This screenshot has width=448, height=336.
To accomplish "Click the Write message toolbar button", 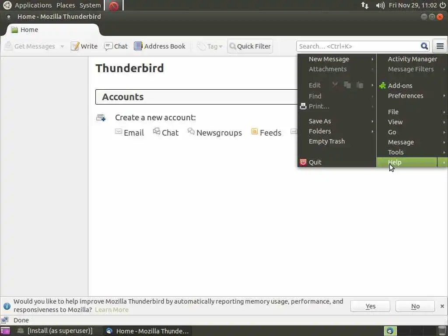I will coord(84,46).
